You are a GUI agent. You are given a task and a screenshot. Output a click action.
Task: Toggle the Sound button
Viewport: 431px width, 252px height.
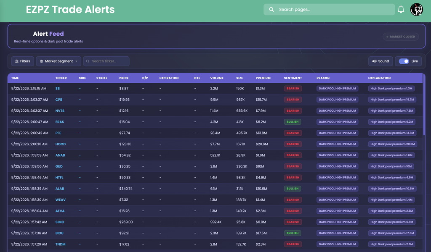(x=380, y=61)
